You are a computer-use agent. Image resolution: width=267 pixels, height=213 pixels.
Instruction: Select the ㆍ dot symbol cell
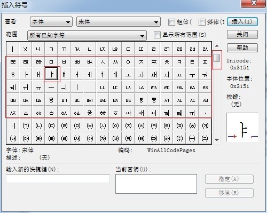click(x=205, y=113)
